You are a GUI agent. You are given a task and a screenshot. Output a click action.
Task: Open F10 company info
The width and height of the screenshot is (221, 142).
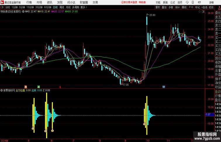click(x=191, y=7)
